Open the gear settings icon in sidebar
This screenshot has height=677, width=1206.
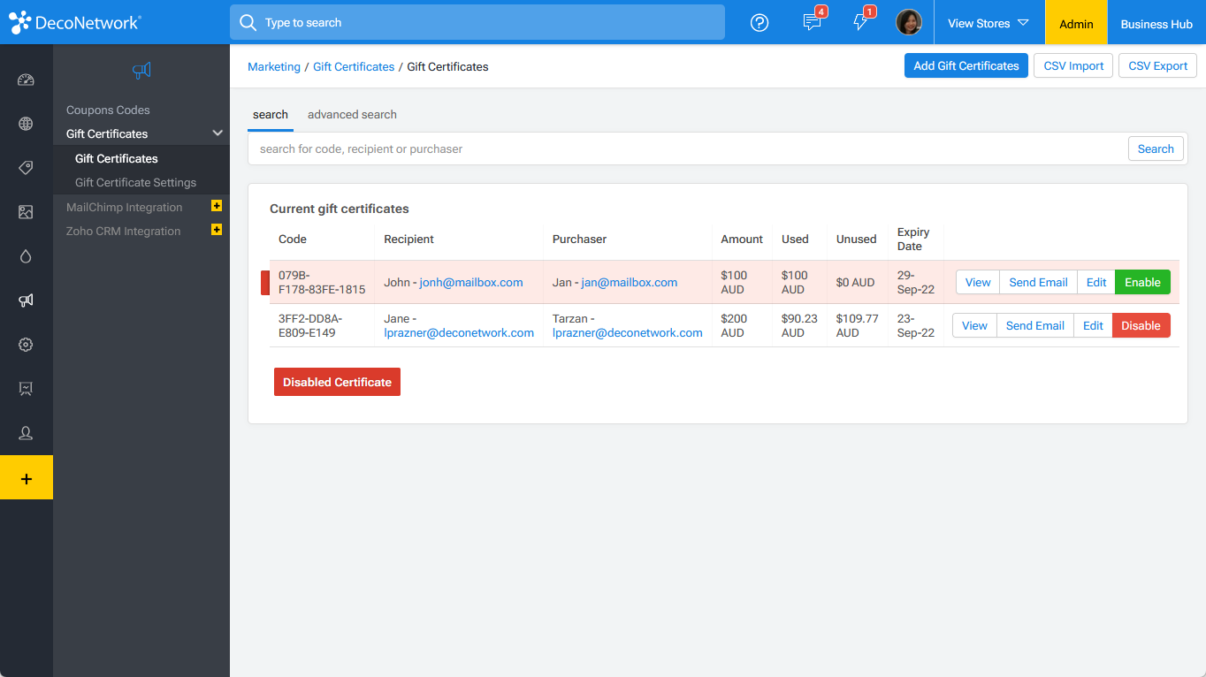26,345
